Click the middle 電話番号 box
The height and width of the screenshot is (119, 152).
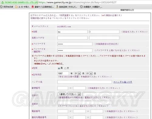(79, 111)
